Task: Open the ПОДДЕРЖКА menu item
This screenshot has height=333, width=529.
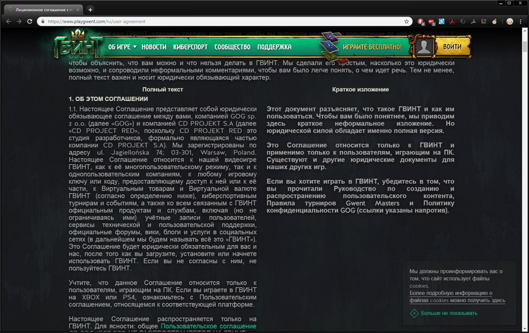Action: 274,47
